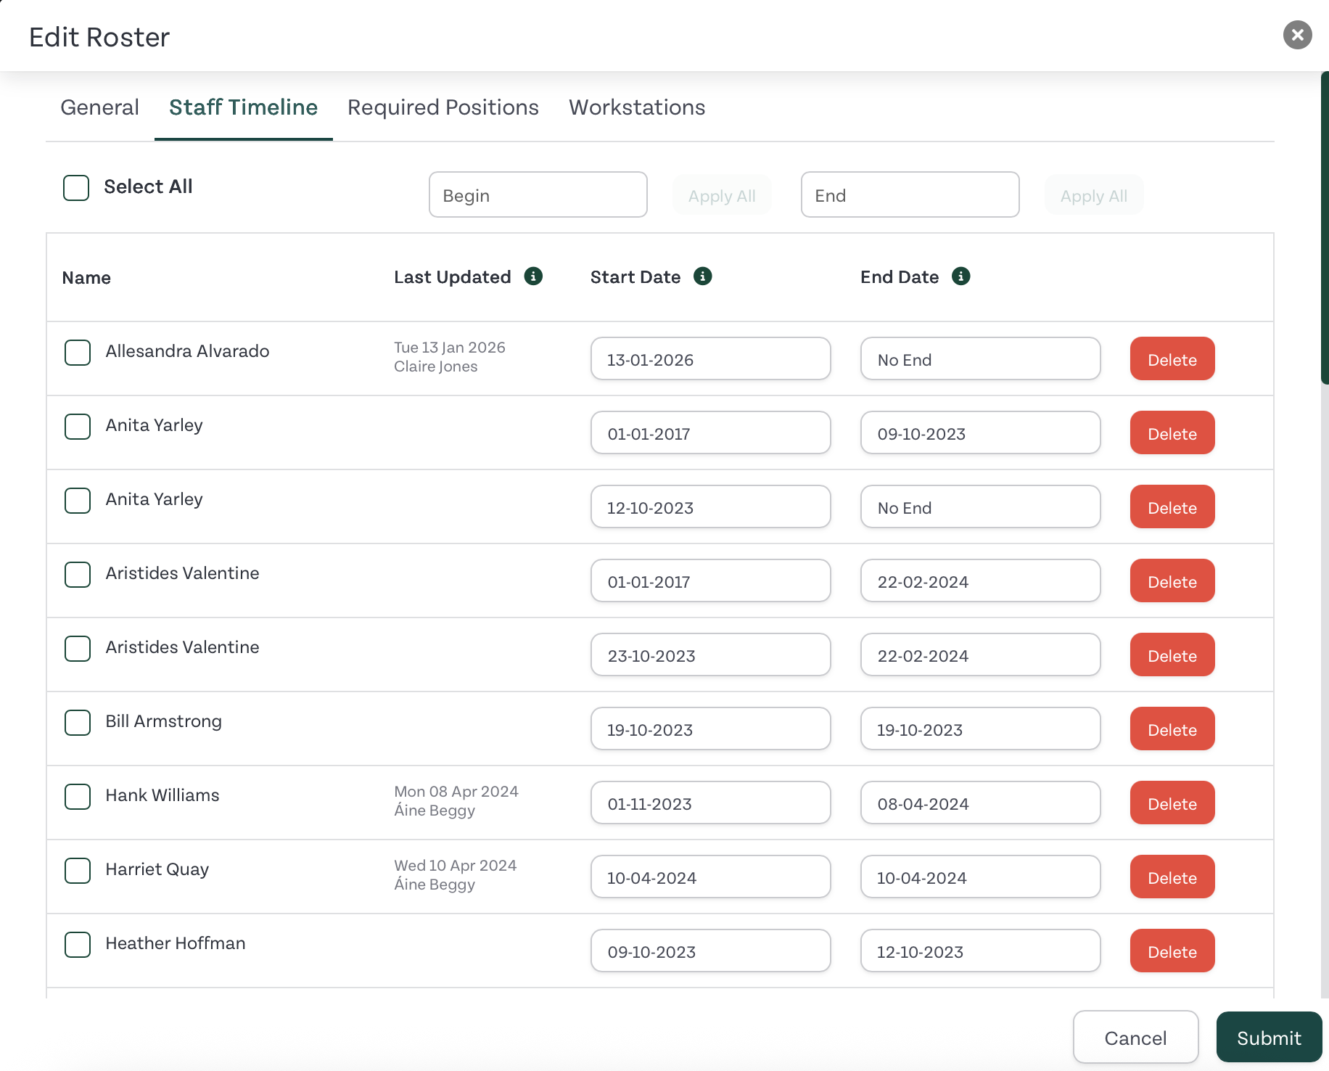Viewport: 1329px width, 1071px height.
Task: Select Allesandra Alvarado's row checkbox
Action: pos(78,353)
